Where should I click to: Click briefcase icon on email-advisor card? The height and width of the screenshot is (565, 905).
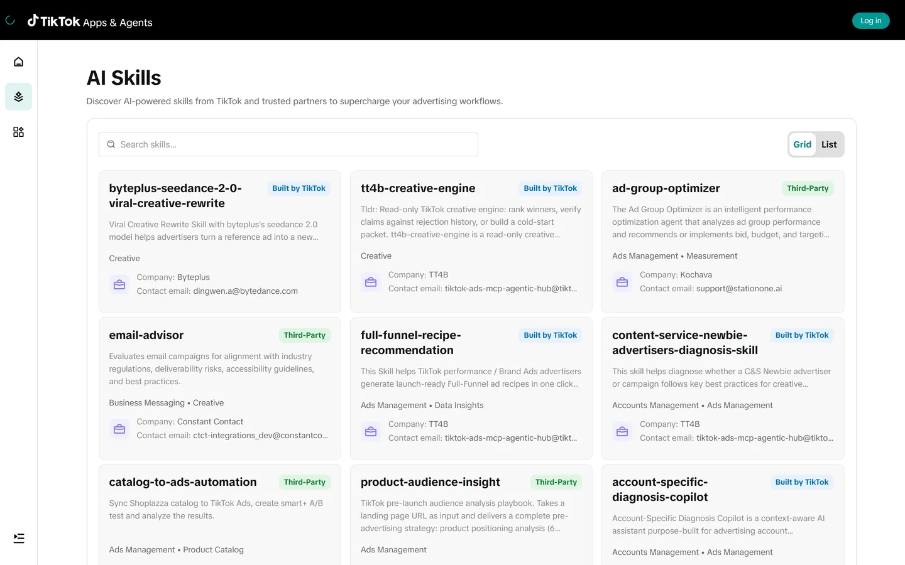click(119, 429)
